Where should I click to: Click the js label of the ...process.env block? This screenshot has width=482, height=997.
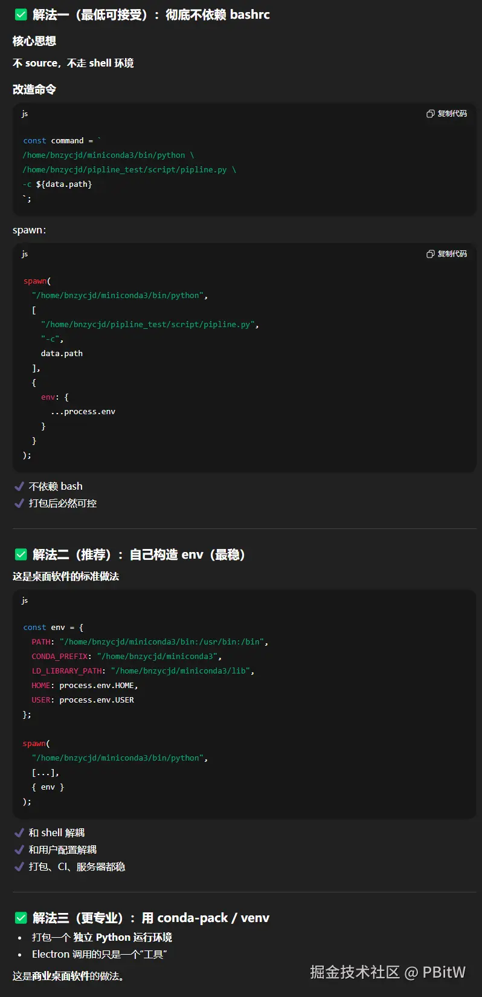[x=25, y=254]
